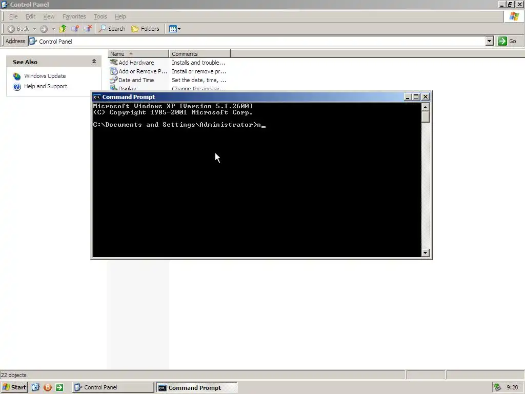Maximize the Command Prompt window
Viewport: 525px width, 394px height.
[x=416, y=97]
